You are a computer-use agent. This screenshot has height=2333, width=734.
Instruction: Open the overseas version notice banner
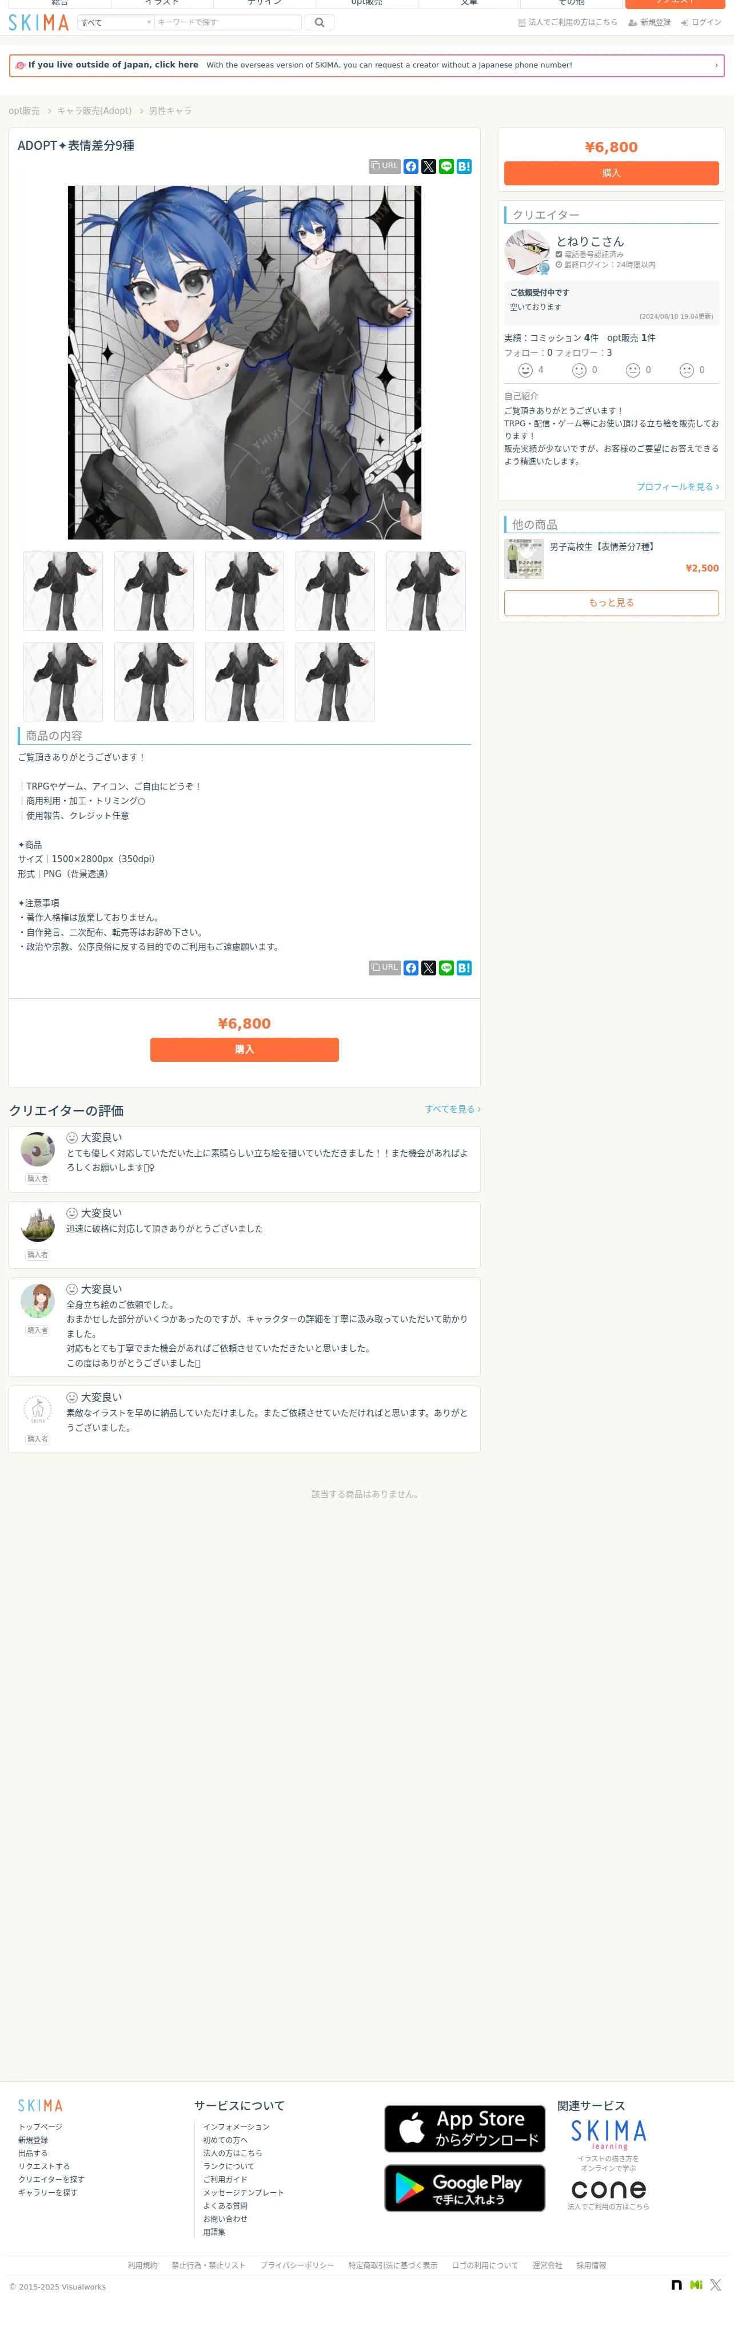366,65
